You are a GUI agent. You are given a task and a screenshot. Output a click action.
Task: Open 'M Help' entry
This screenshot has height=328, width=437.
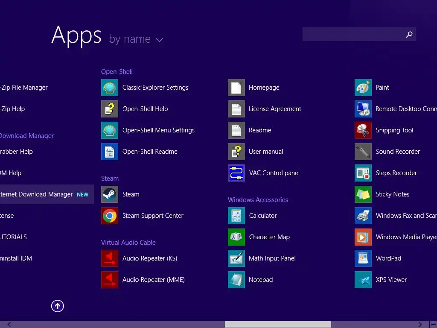point(11,173)
